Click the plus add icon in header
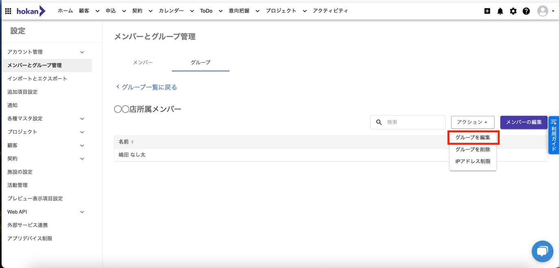 coord(487,11)
